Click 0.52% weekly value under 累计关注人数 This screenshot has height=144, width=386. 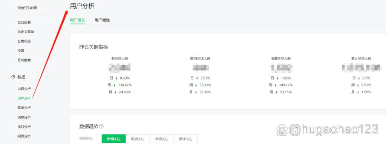366,85
